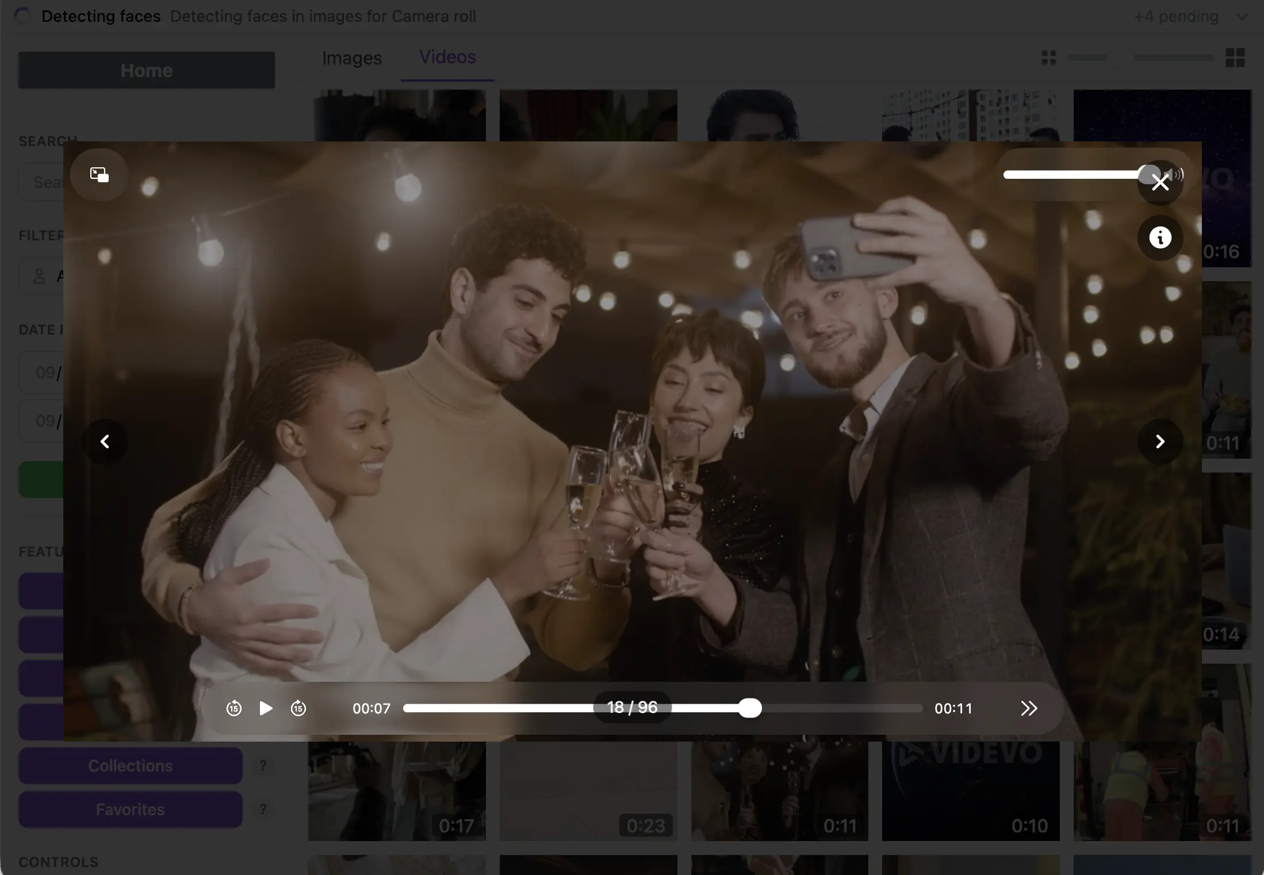
Task: Click the total duration 00:11 label
Action: (953, 708)
